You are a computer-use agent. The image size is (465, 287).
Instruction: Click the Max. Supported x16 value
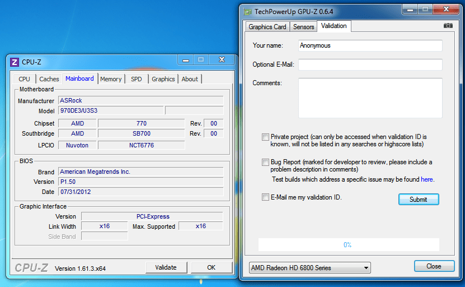click(201, 226)
